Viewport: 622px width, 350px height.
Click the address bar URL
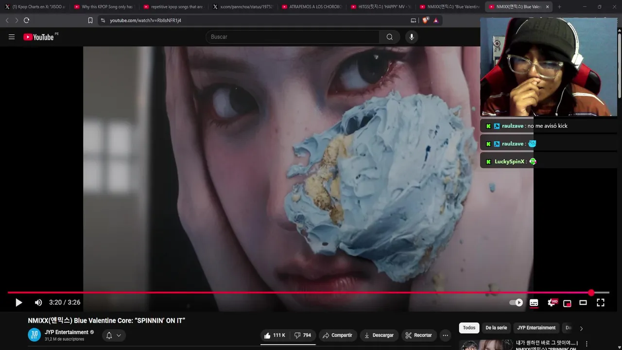[x=145, y=20]
